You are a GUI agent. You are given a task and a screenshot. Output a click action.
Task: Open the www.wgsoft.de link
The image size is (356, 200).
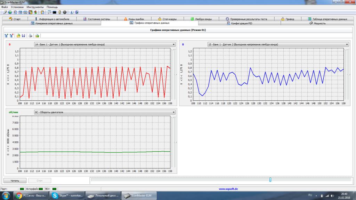(x=228, y=189)
